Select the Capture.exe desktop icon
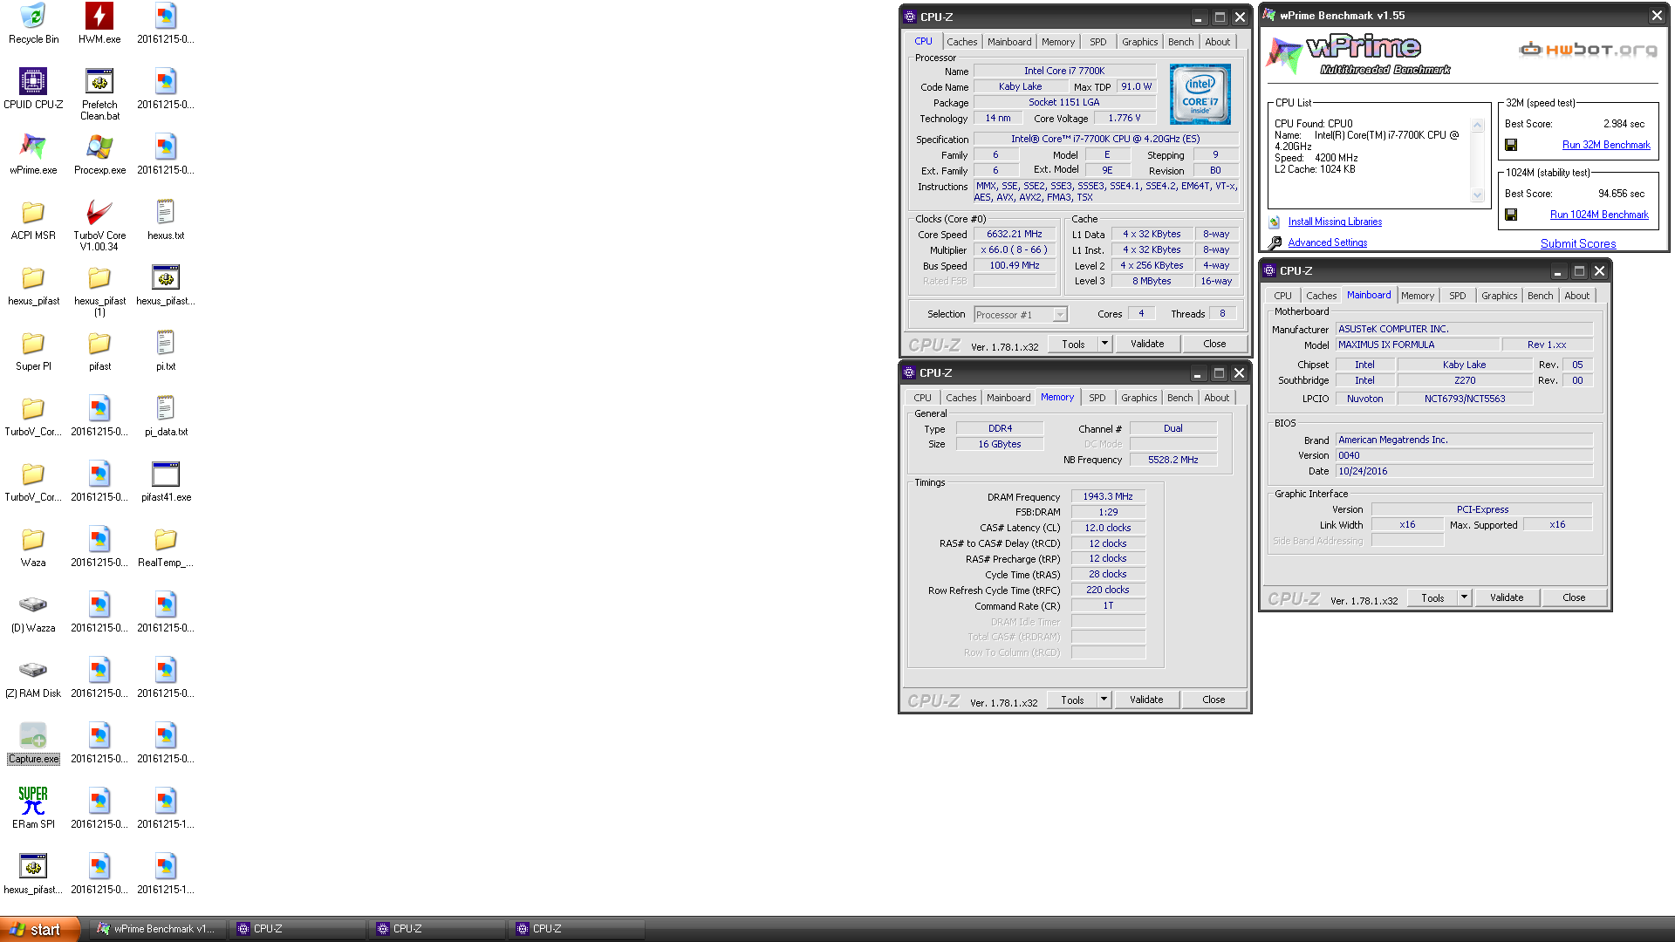Image resolution: width=1675 pixels, height=942 pixels. (33, 743)
